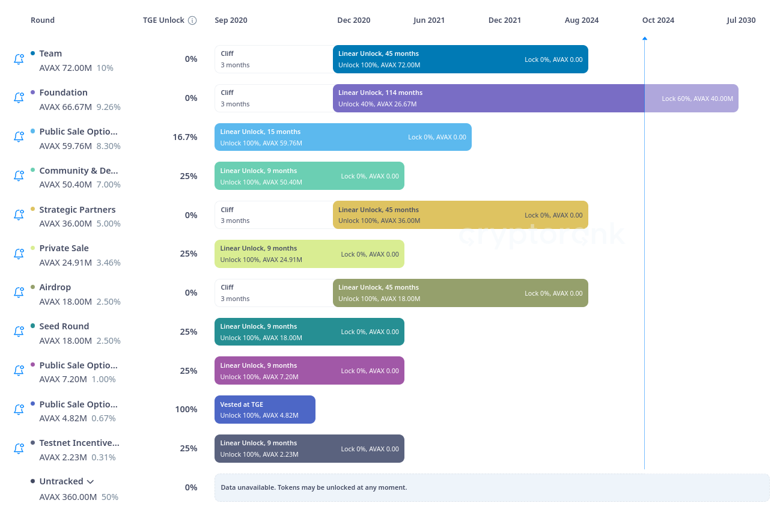The image size is (783, 512).
Task: Click the Aug 2024 timeline label
Action: click(582, 20)
